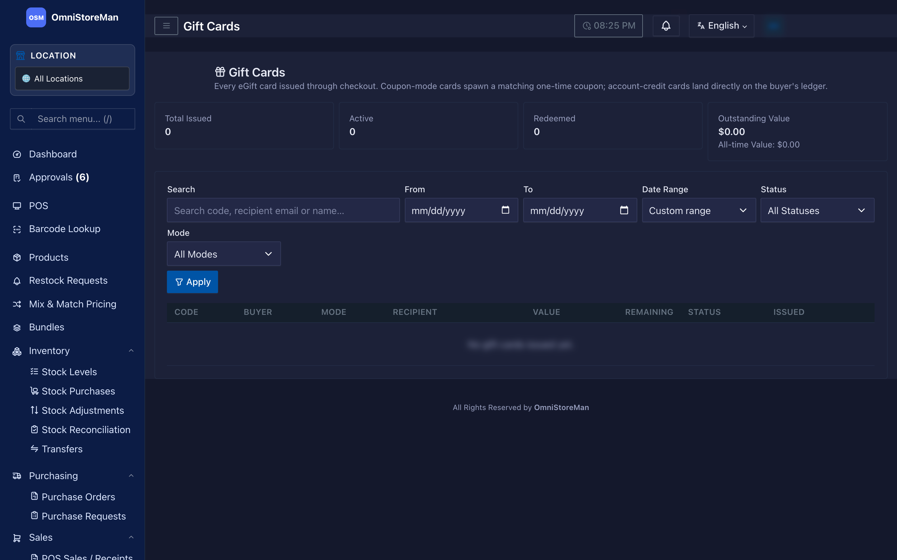
Task: Click the Stock Purchases cart icon
Action: pos(34,391)
